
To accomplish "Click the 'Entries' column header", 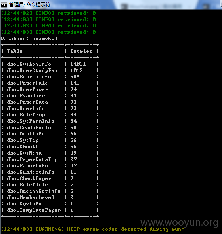I will tap(81, 51).
